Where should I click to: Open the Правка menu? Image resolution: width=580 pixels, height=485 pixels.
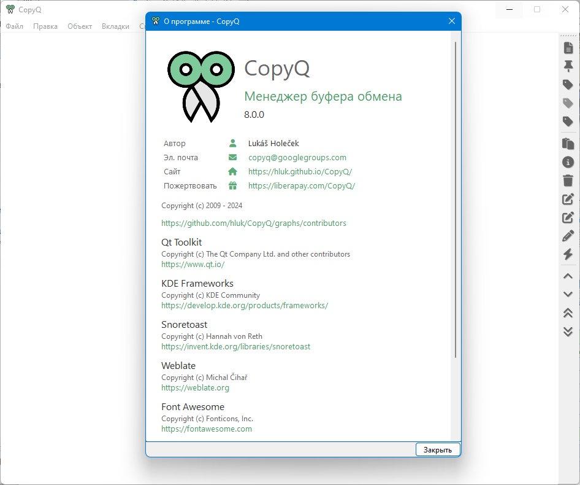point(45,26)
